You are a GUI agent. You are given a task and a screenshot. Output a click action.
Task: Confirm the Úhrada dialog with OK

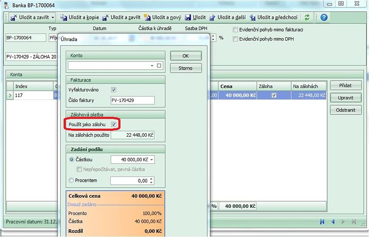click(186, 56)
